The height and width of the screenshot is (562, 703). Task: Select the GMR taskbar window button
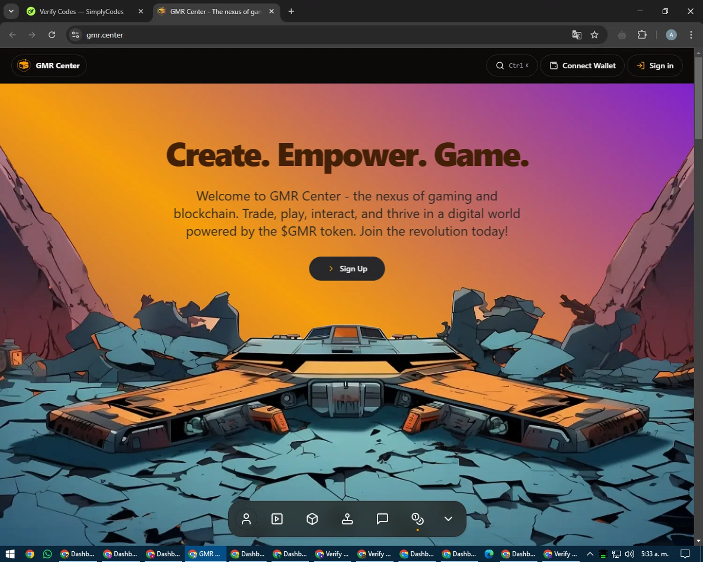(206, 554)
